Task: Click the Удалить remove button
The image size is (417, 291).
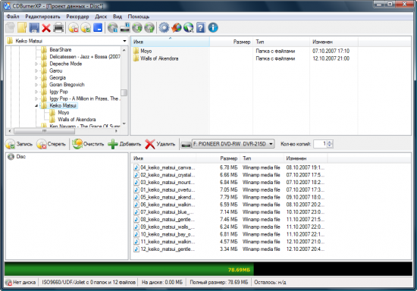Action: pyautogui.click(x=160, y=144)
